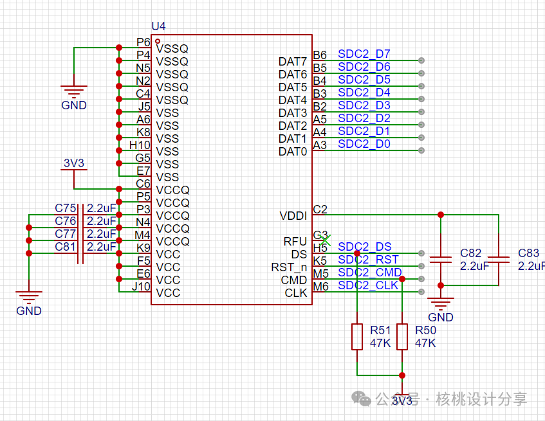The width and height of the screenshot is (545, 421).
Task: Select resistor R50 symbol
Action: click(x=402, y=337)
